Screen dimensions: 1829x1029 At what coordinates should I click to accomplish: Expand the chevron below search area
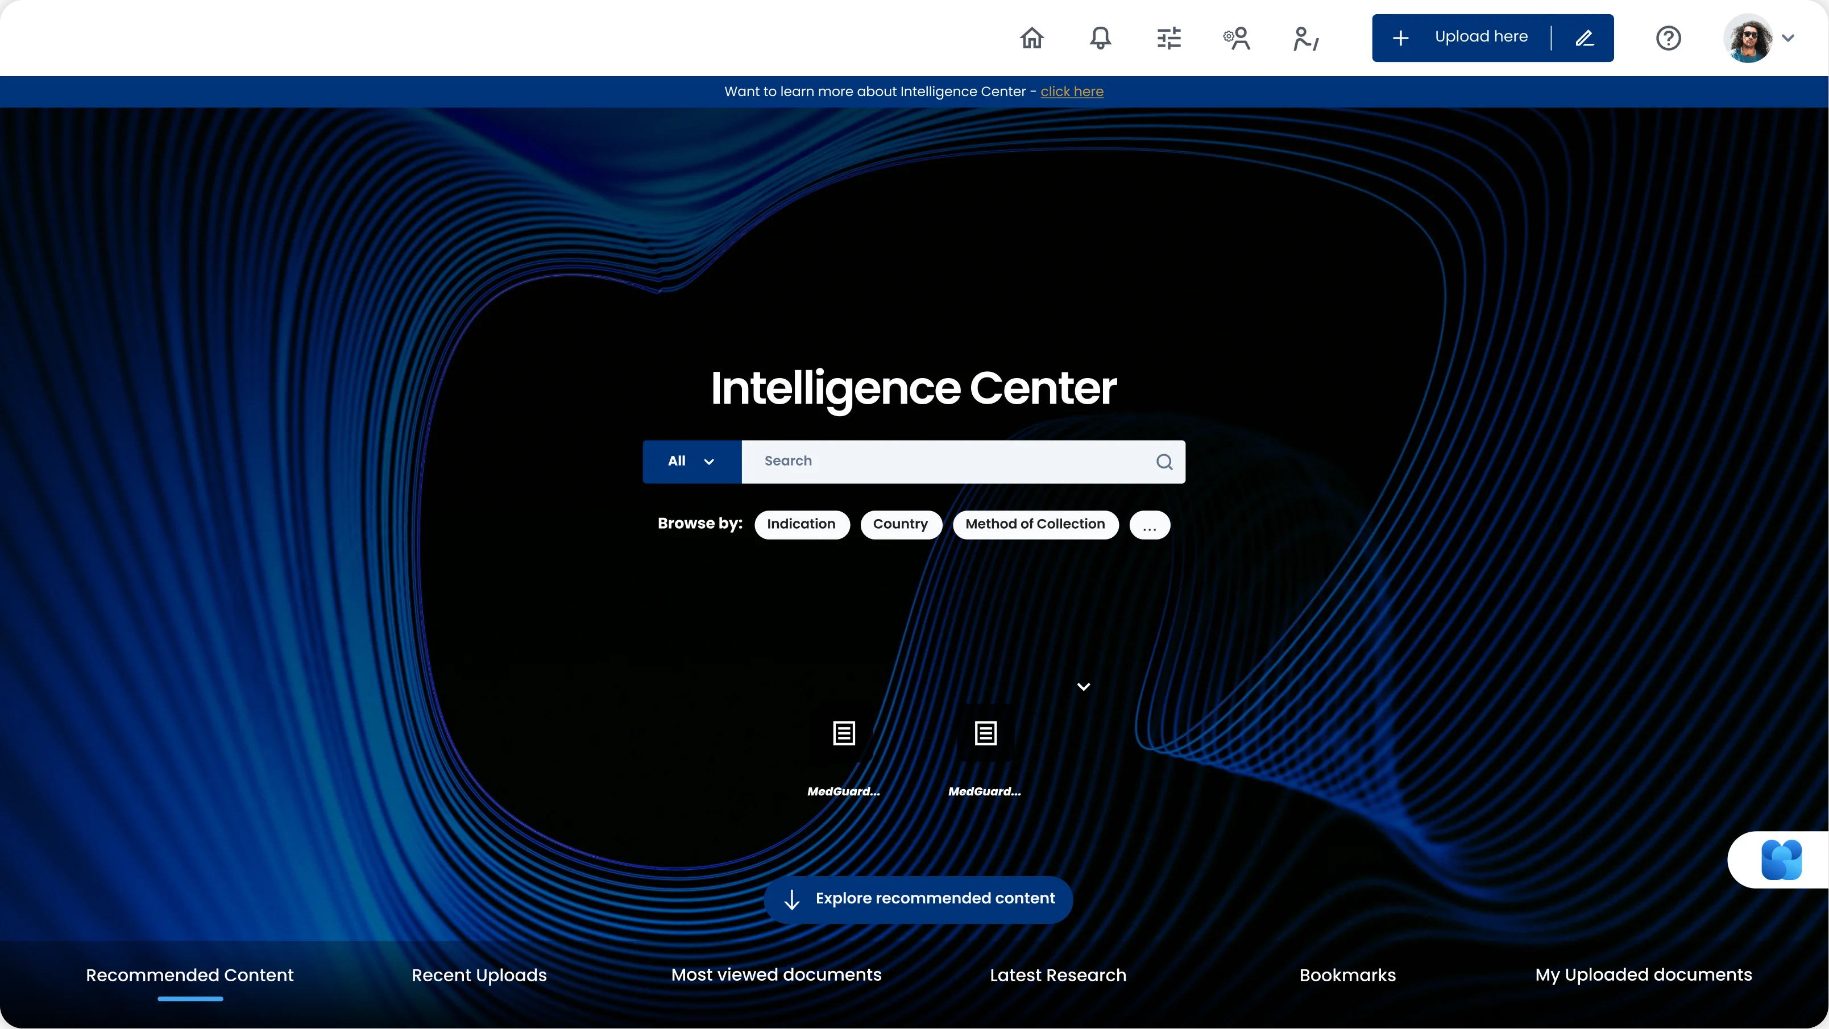pyautogui.click(x=1083, y=686)
